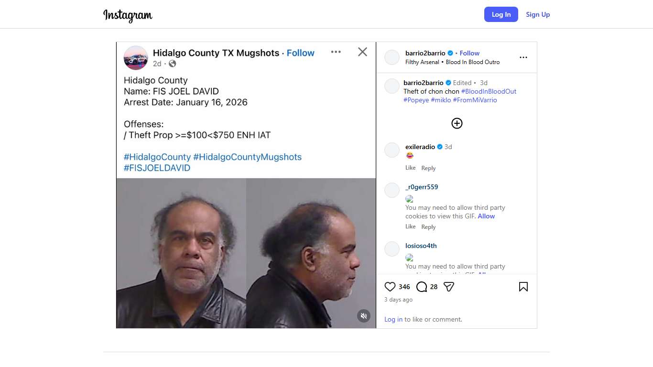Click the barrio2barrio profile avatar in header
Screen dimensions: 653x367
point(392,57)
